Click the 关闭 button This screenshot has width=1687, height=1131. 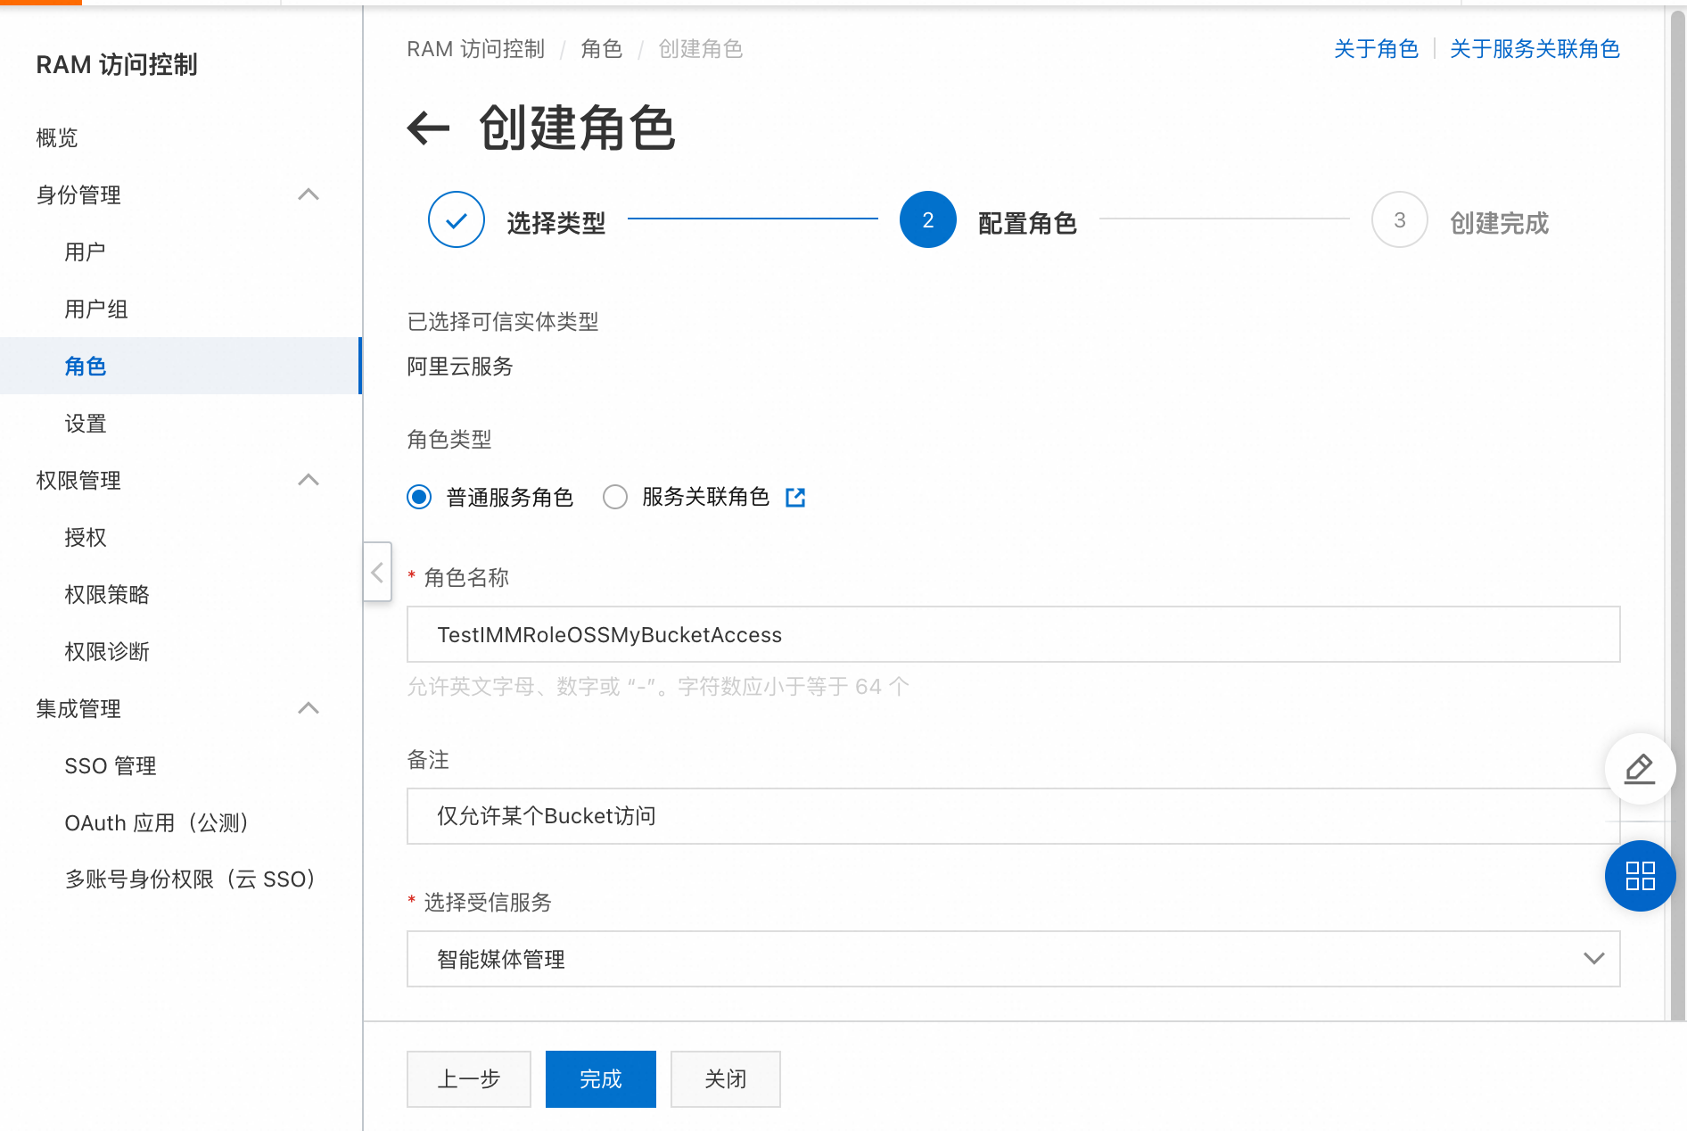coord(726,1079)
